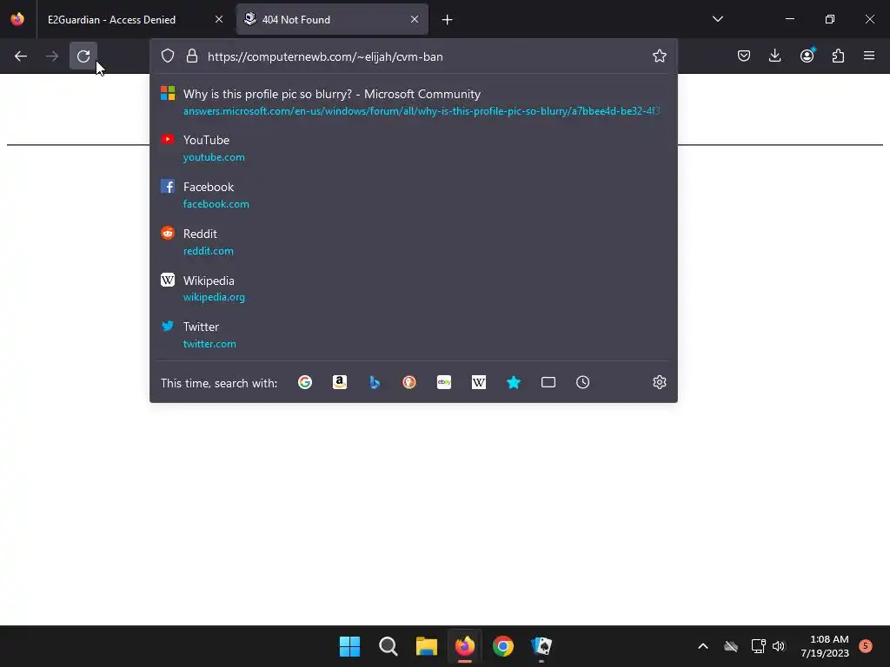This screenshot has height=667, width=890.
Task: Open the Extensions panel
Action: click(838, 56)
